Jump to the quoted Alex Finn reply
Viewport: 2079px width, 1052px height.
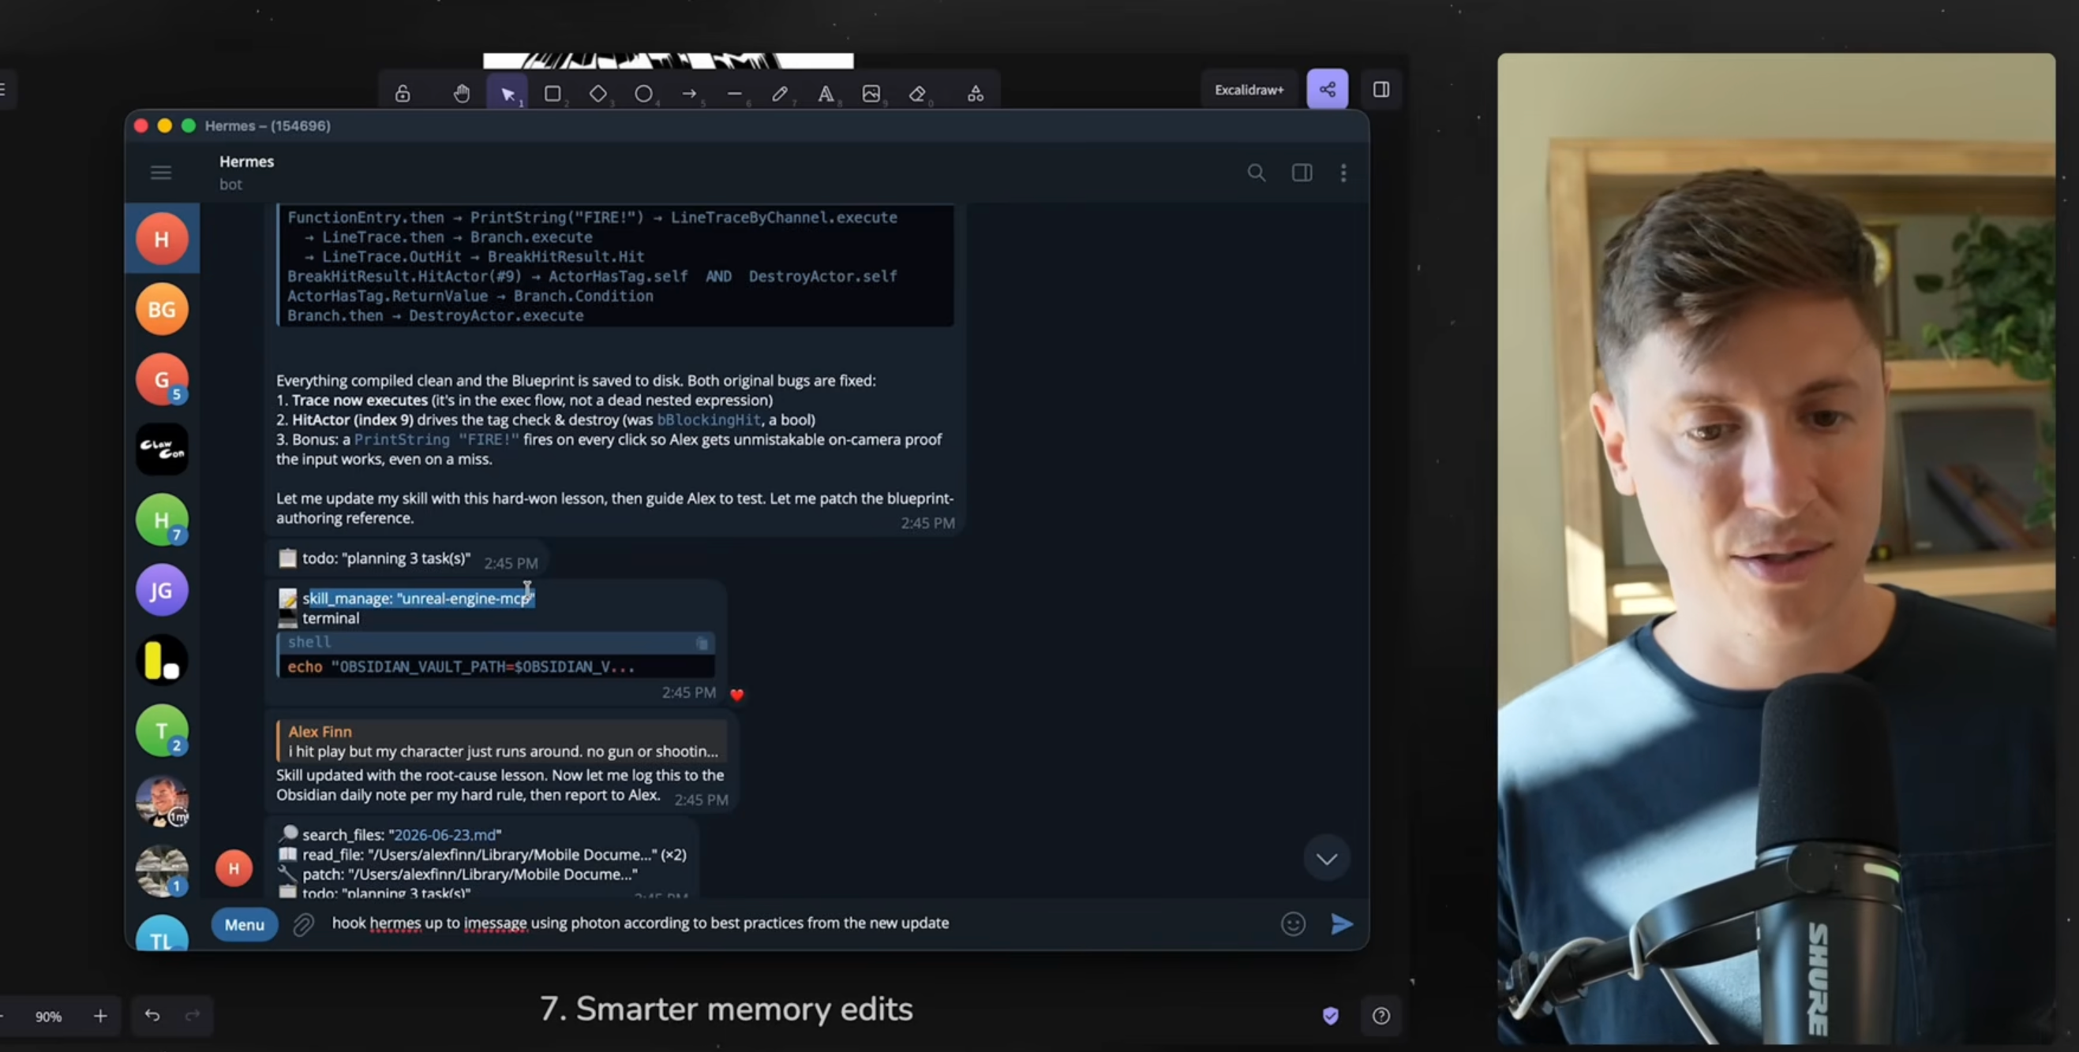[x=502, y=741]
